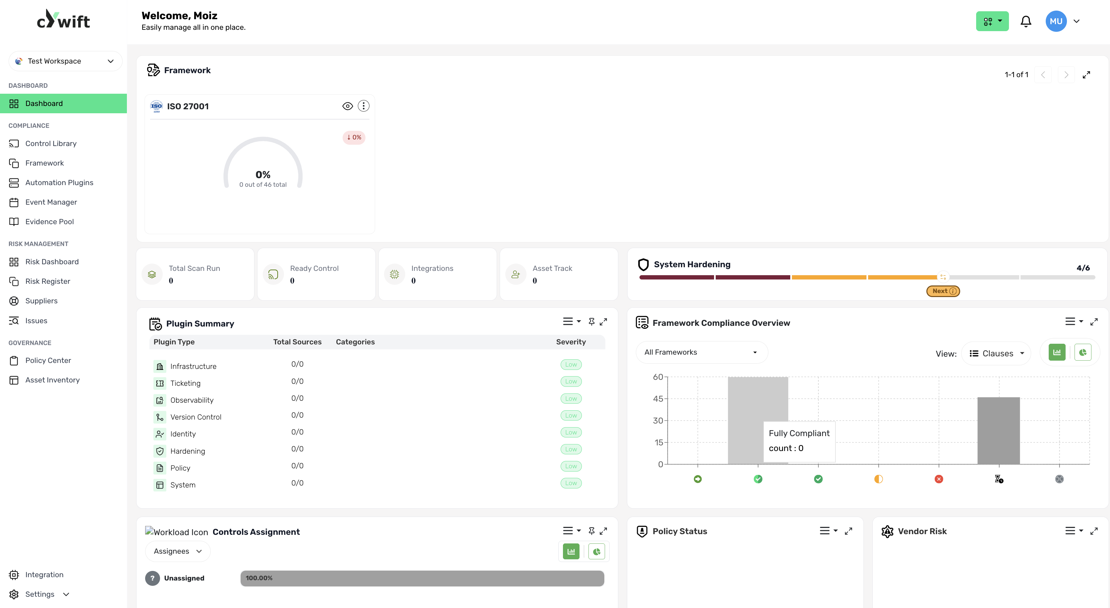Switch Framework Compliance to pie chart view
The image size is (1110, 608).
click(1082, 353)
